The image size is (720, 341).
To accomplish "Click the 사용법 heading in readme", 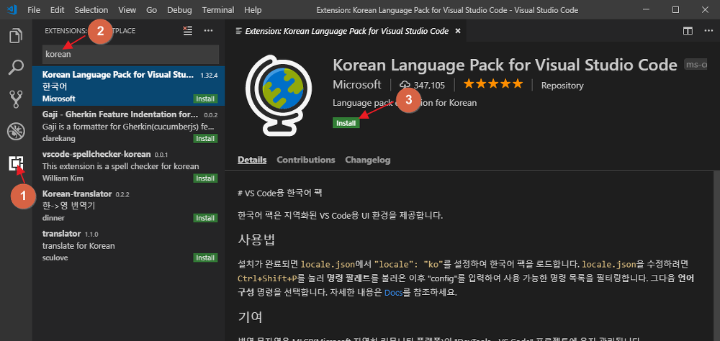I will pos(256,239).
